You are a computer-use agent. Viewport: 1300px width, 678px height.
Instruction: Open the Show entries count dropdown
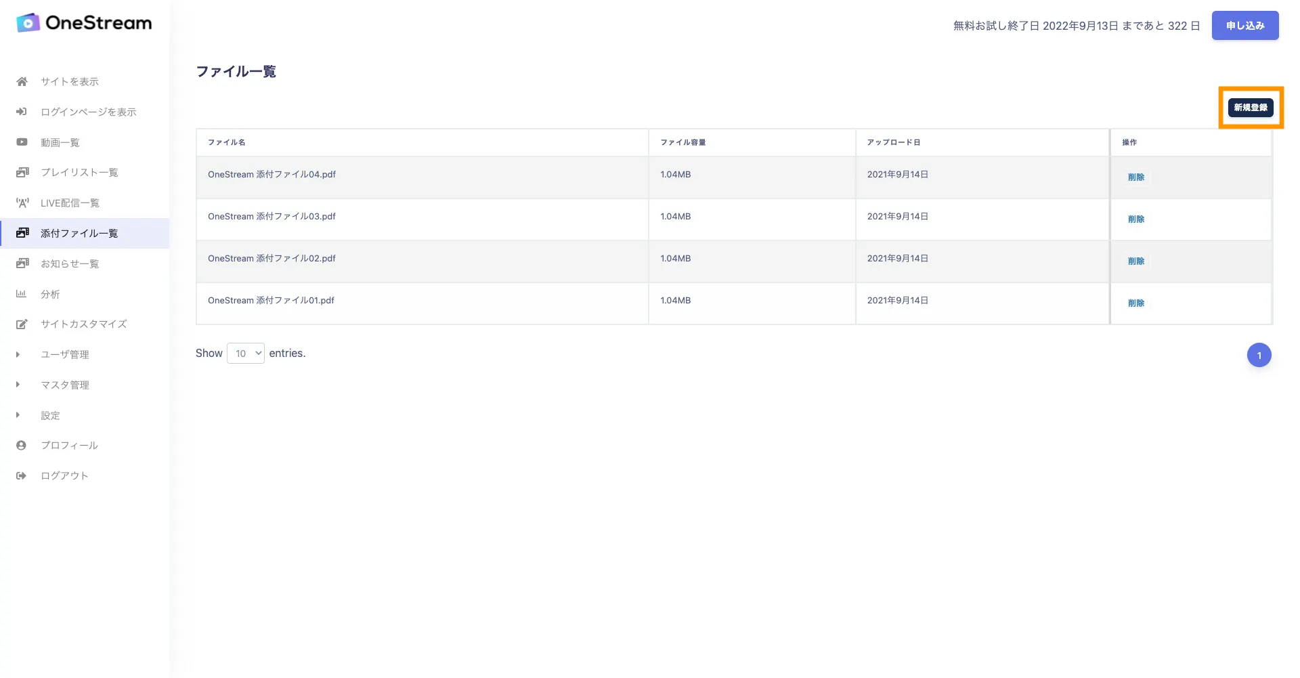click(245, 354)
